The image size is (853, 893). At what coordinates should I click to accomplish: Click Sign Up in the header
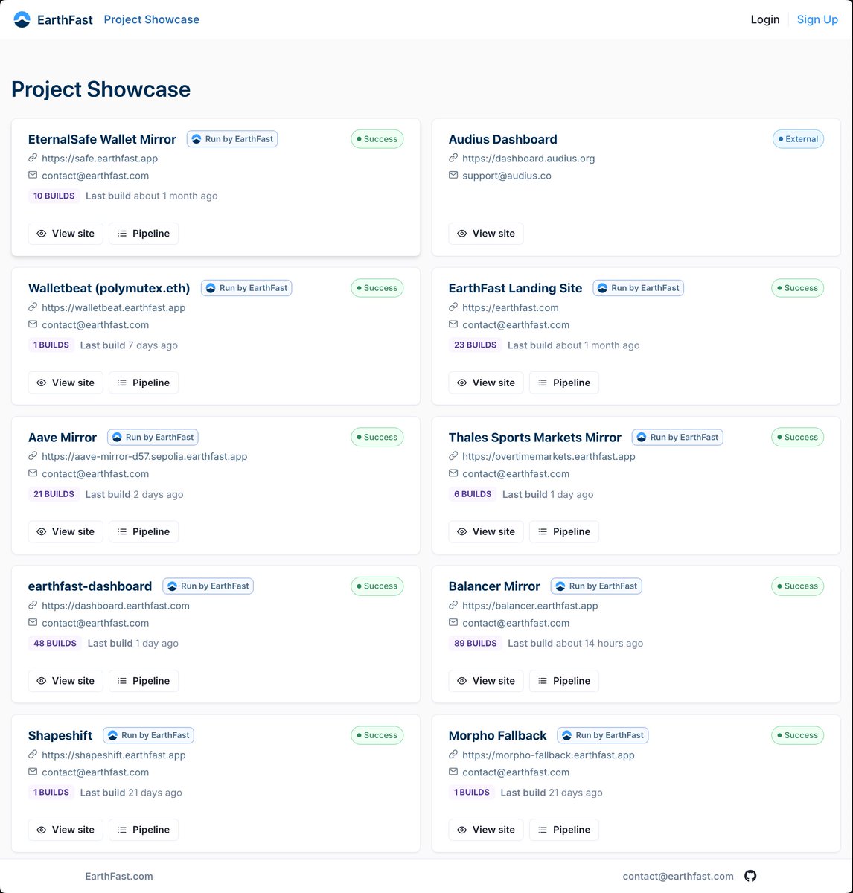[x=817, y=19]
